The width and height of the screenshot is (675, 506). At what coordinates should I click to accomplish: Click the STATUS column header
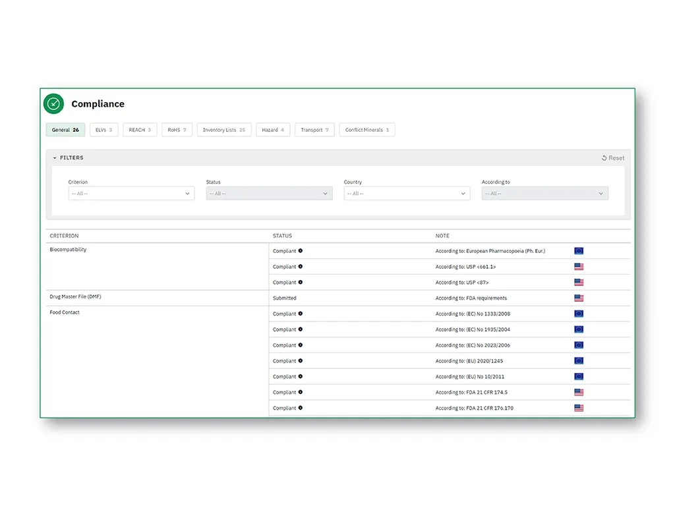coord(282,236)
